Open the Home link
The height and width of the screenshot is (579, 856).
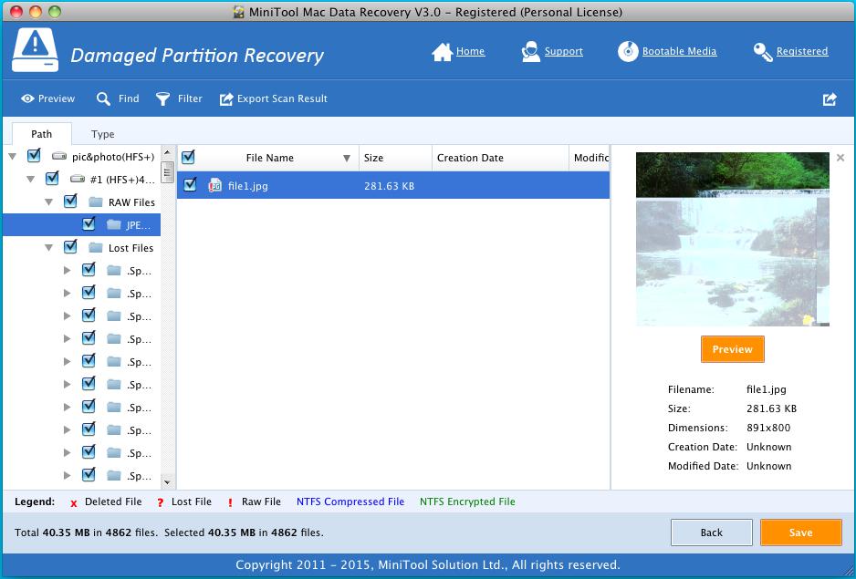(x=471, y=51)
